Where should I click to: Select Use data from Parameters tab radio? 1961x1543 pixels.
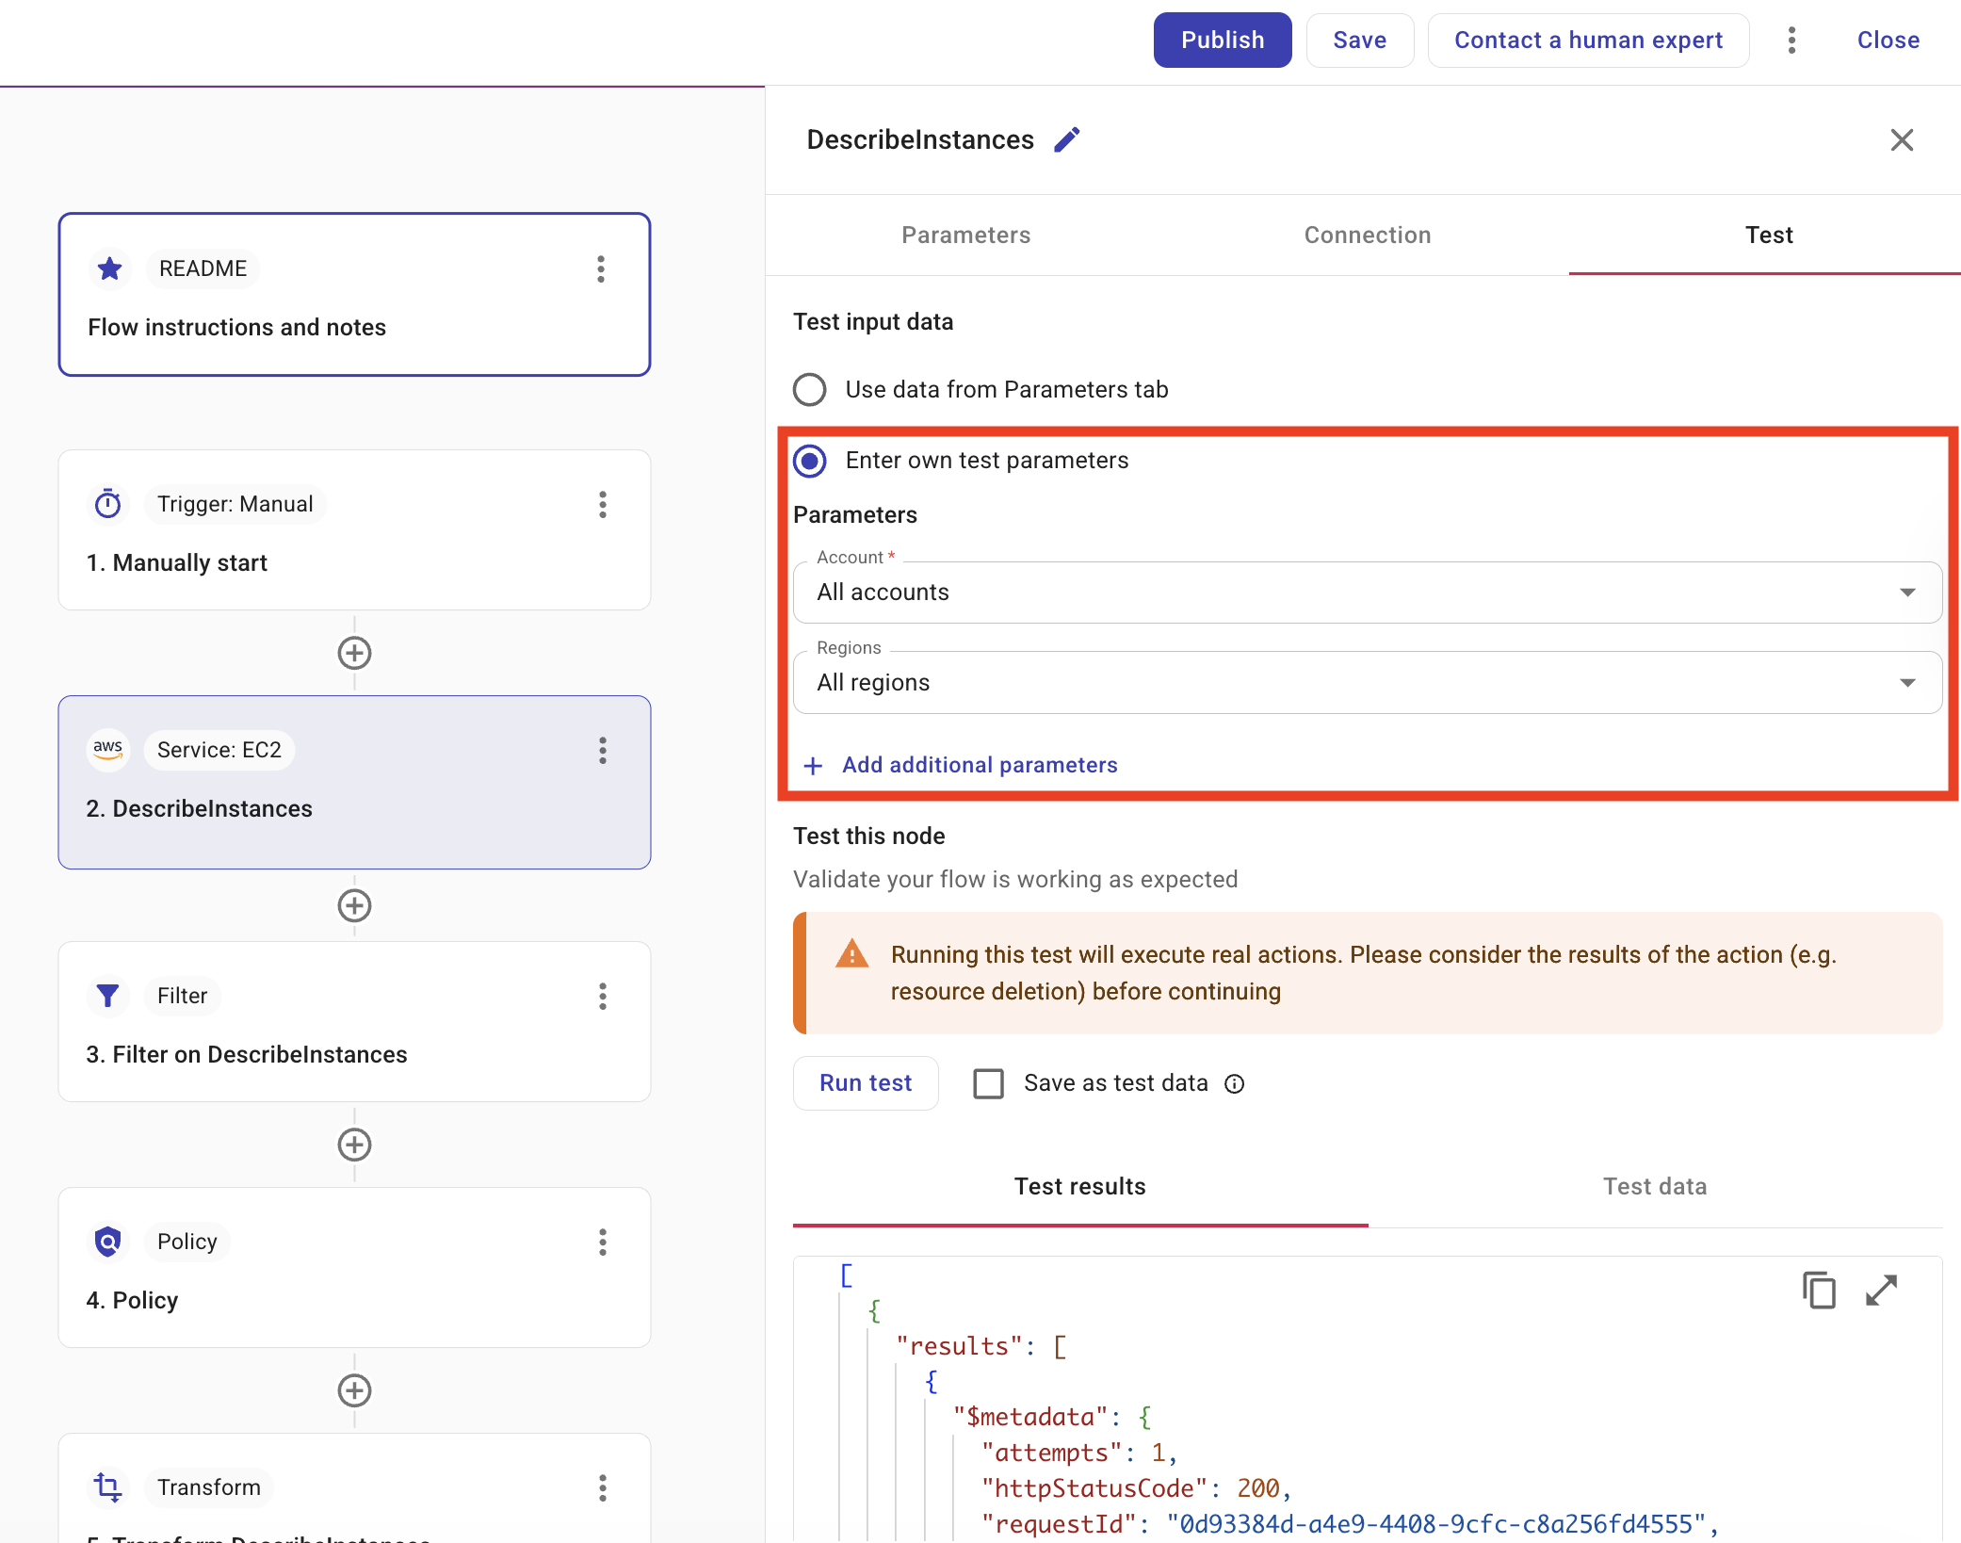pos(810,389)
